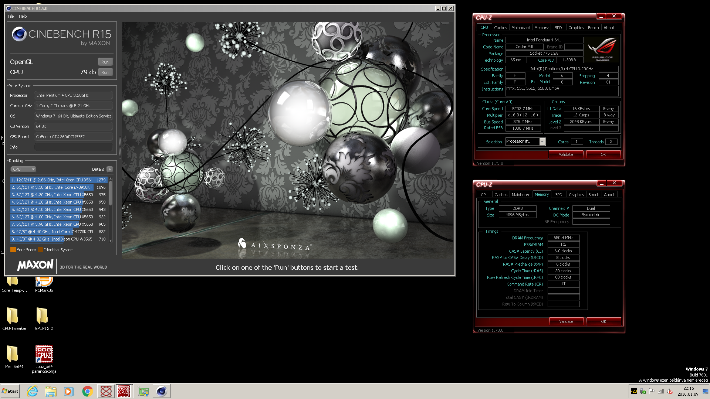Click Validate in upper CPU-Z window
Viewport: 710px width, 399px height.
click(x=566, y=154)
